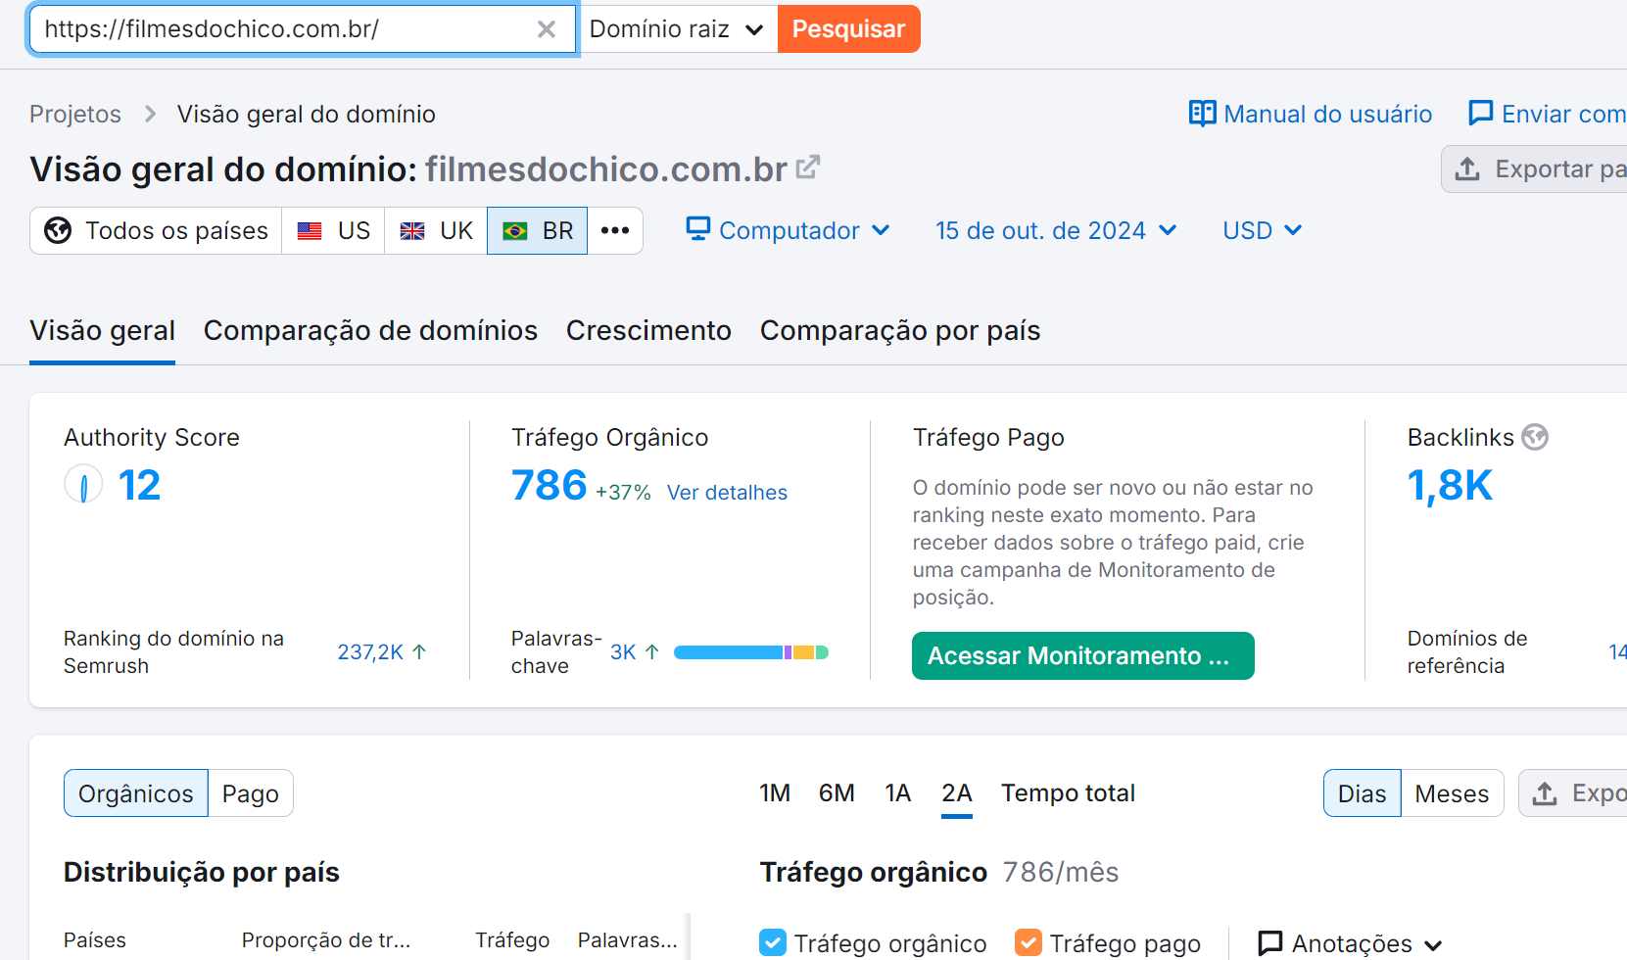1627x960 pixels.
Task: Switch to the Crescimento tab
Action: coord(648,331)
